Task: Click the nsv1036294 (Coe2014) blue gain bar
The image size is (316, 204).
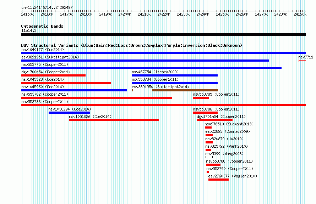Action: pos(69,113)
